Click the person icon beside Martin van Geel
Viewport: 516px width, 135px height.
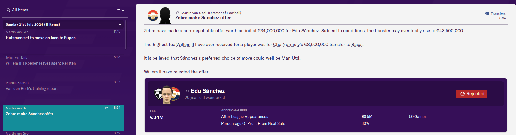click(178, 13)
